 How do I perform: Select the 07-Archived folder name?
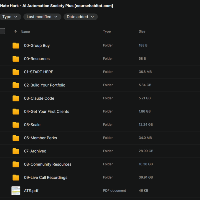point(35,151)
